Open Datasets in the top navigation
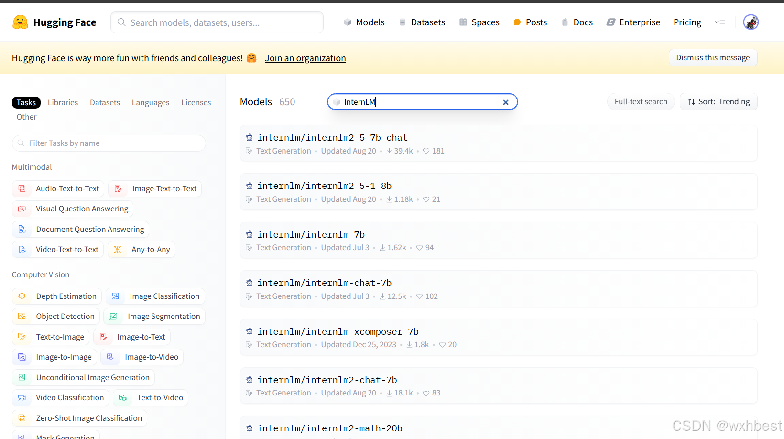This screenshot has height=439, width=784. pos(422,22)
